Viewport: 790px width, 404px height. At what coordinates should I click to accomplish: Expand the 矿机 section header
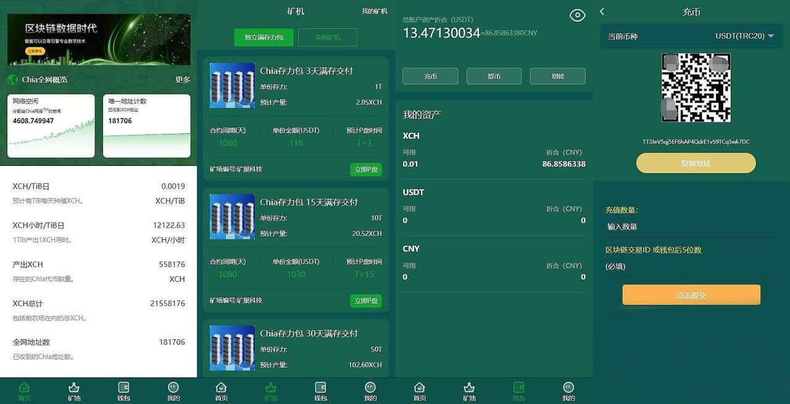(x=296, y=10)
